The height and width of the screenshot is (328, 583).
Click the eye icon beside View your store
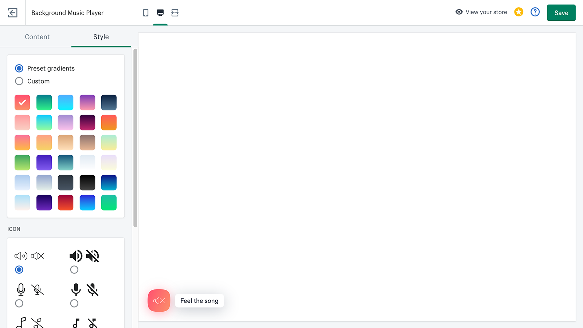(459, 12)
